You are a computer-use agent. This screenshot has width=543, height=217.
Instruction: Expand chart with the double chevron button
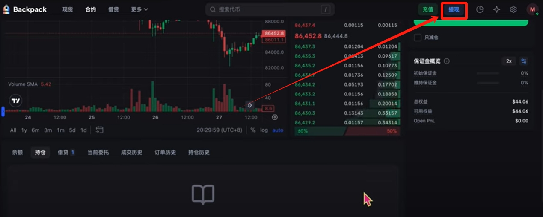click(x=250, y=105)
